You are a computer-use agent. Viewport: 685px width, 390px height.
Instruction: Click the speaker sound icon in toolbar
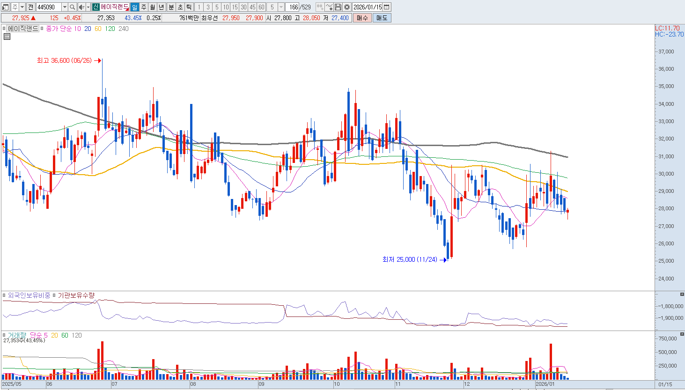click(82, 7)
